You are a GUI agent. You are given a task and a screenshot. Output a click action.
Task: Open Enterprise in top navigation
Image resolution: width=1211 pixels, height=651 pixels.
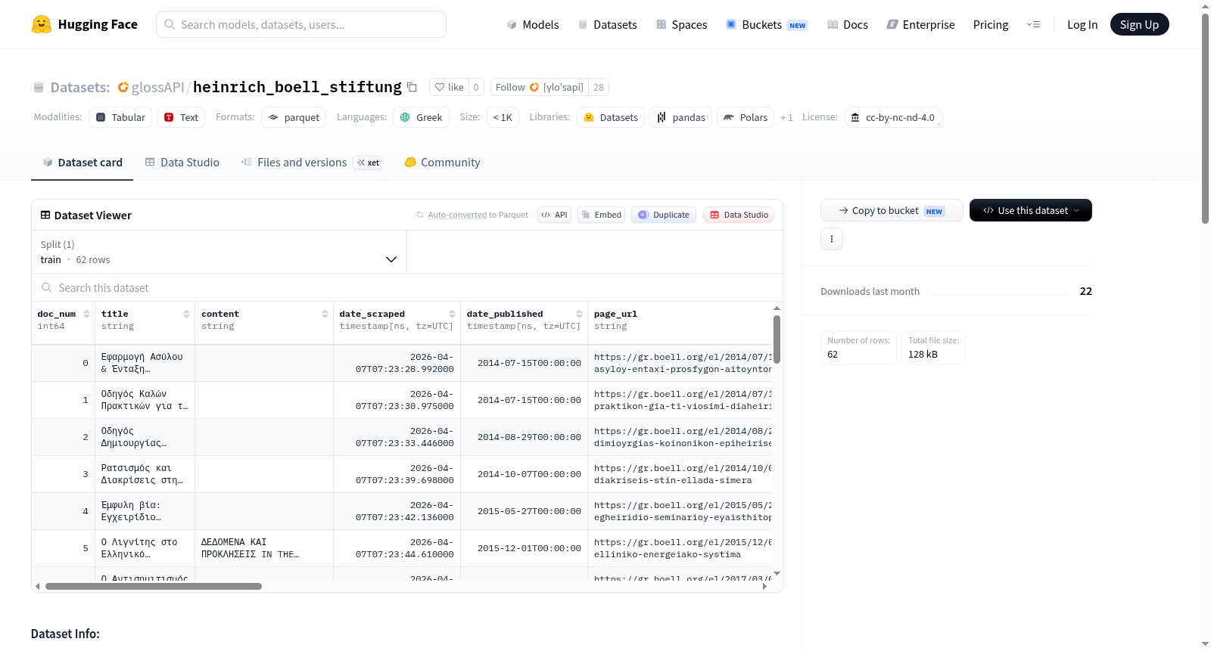click(x=920, y=24)
